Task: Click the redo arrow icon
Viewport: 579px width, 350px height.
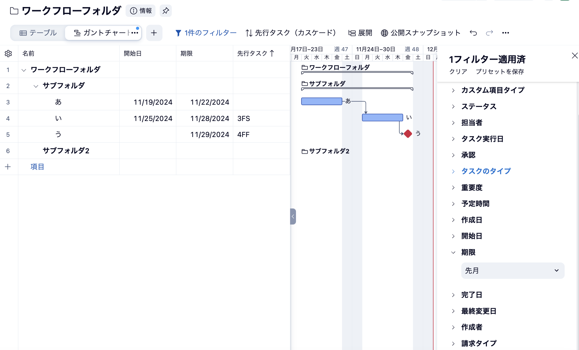Action: (489, 33)
